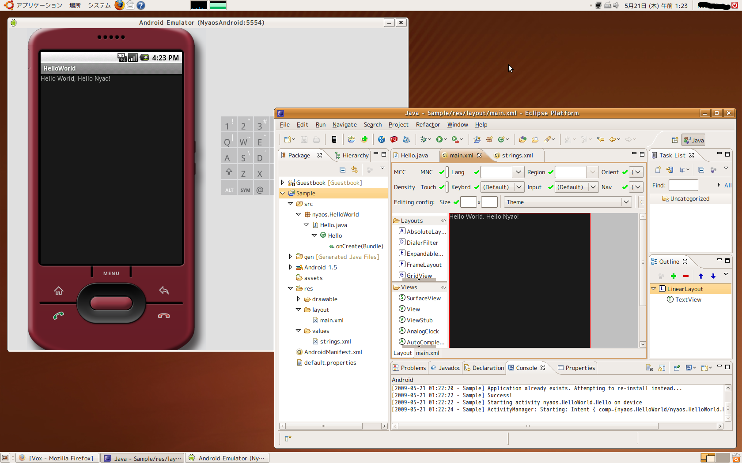Click the New Task icon in Task List
The image size is (742, 463).
[x=658, y=170]
